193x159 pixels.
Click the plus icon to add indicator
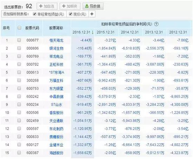pyautogui.click(x=92, y=14)
